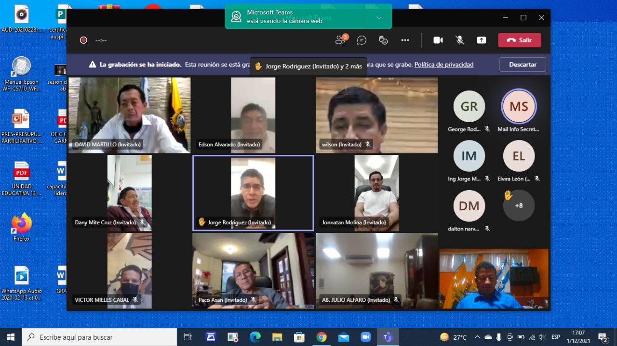Open the raise hand reactions menu

pos(383,40)
